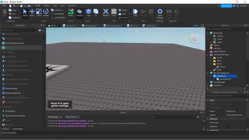The width and height of the screenshot is (249, 140).
Task: Collapse the Behavior properties section
Action: point(207,119)
